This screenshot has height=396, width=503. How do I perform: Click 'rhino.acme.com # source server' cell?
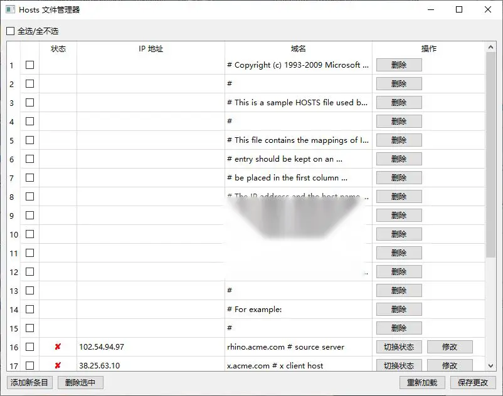click(299, 347)
